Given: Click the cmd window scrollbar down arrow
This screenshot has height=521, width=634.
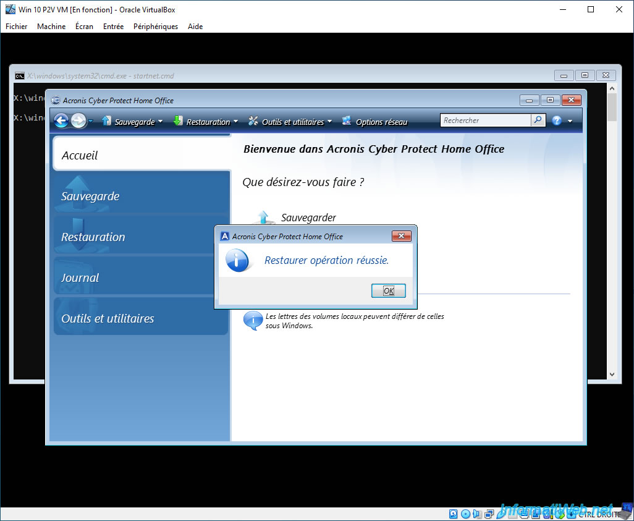Looking at the screenshot, I should click(x=612, y=375).
